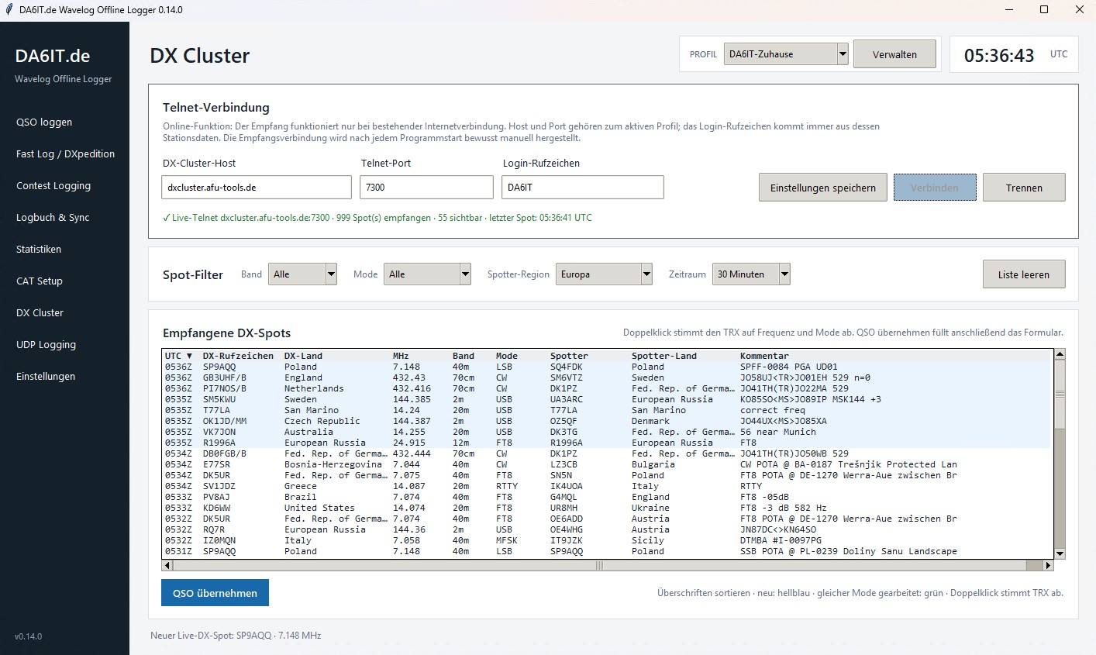Select the 0531Z SP9AQQ spot row

coord(607,551)
